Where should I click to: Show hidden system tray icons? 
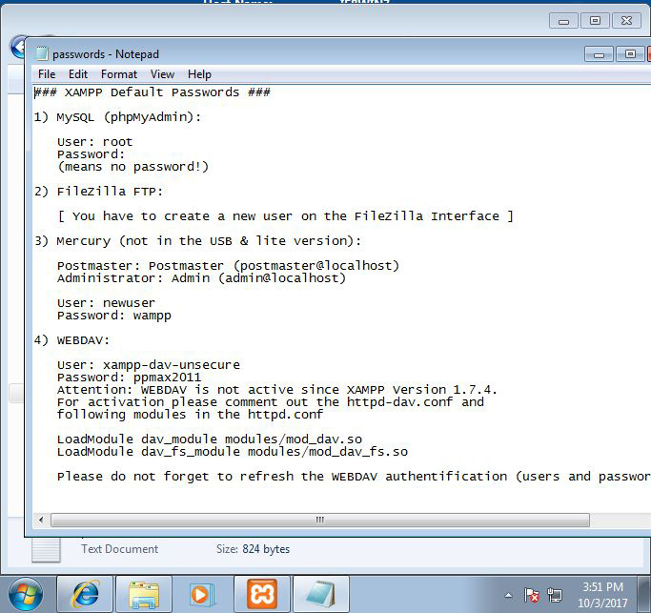click(508, 595)
